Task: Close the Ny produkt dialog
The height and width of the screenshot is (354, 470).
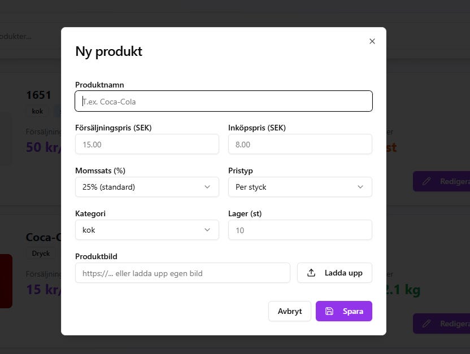Action: pos(372,41)
